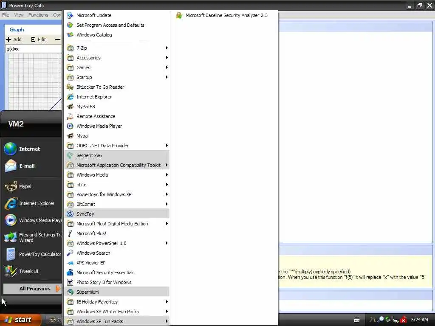Expand the Accessories submenu

[117, 58]
